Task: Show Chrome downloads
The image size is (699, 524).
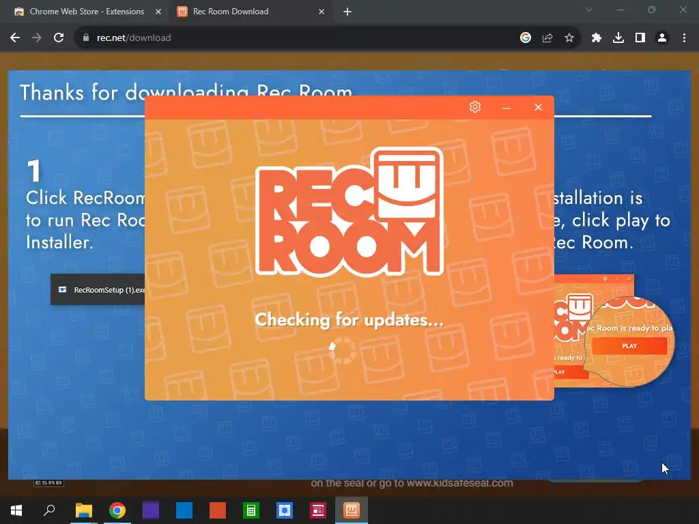Action: point(618,38)
